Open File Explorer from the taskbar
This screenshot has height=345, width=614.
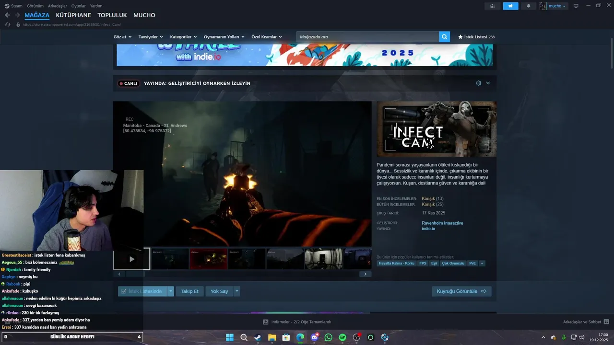tap(272, 337)
